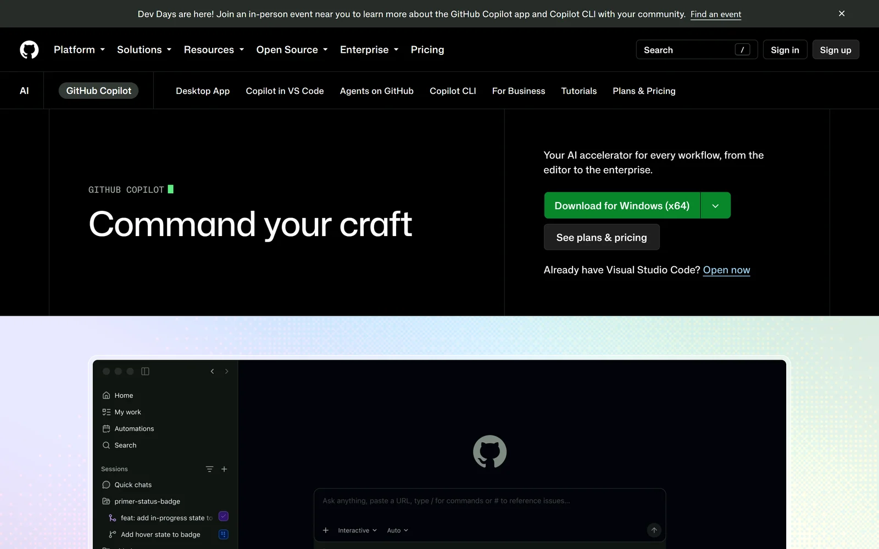Click the plus attach icon in prompt box
The image size is (879, 549).
click(x=326, y=530)
